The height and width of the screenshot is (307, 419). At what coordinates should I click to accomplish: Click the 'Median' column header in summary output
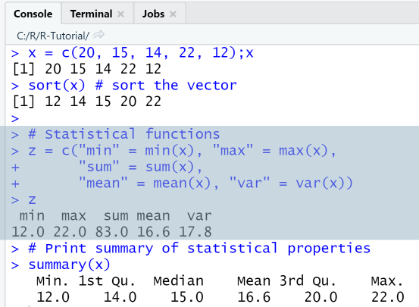click(179, 281)
